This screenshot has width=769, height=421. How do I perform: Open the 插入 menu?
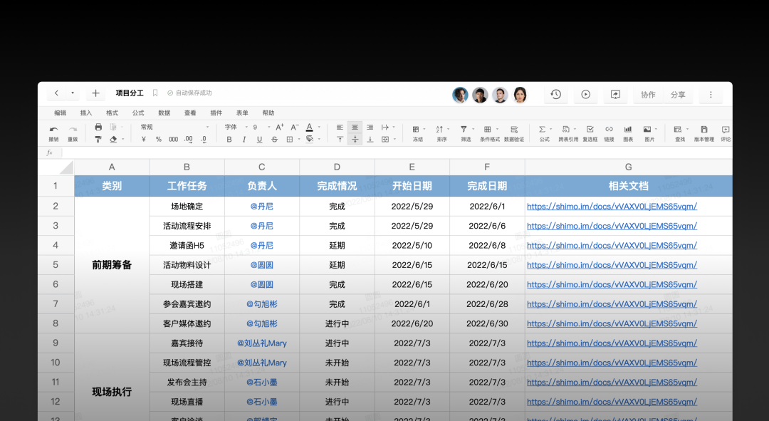[x=86, y=113]
